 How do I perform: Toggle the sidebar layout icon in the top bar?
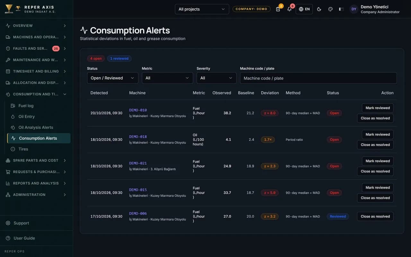click(x=341, y=9)
